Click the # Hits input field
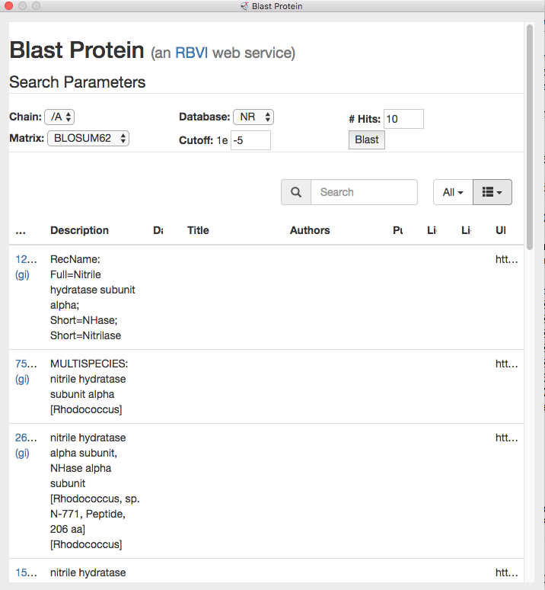The image size is (545, 590). [x=403, y=119]
